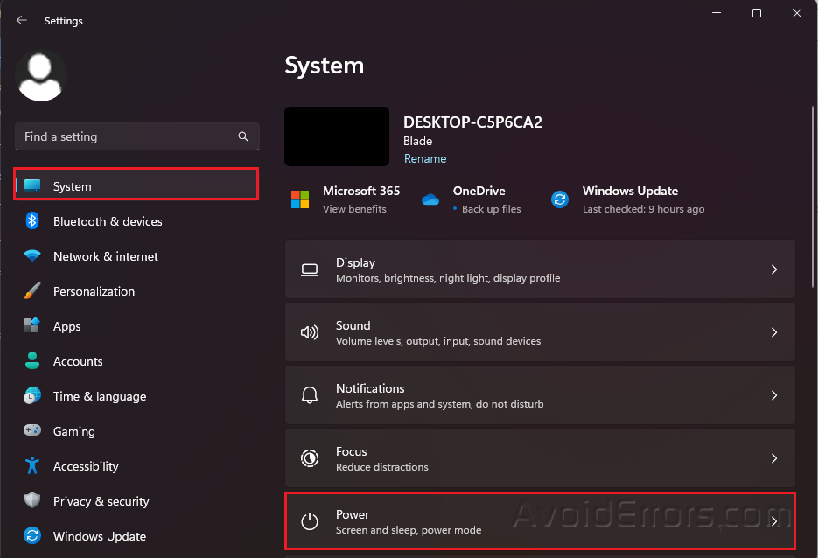Click the Network & internet wifi icon
The image size is (818, 558).
click(x=32, y=256)
